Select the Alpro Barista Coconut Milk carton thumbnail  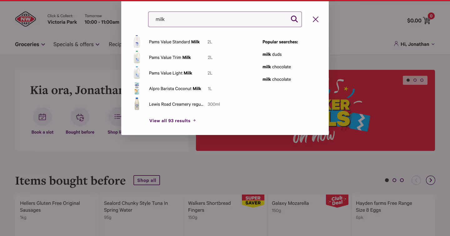point(137,88)
